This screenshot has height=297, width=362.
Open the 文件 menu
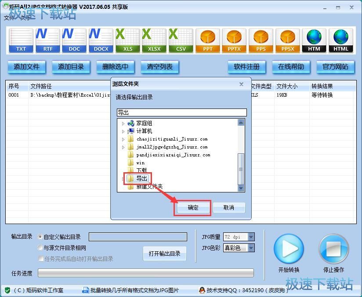pyautogui.click(x=10, y=18)
